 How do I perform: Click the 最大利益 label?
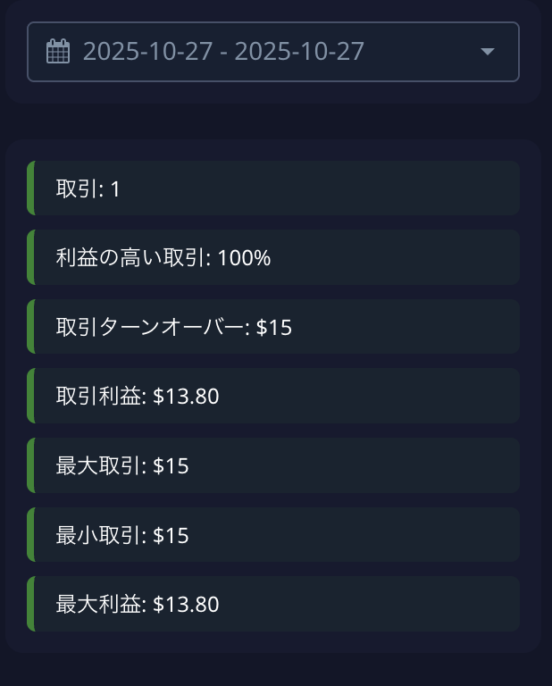pos(100,604)
